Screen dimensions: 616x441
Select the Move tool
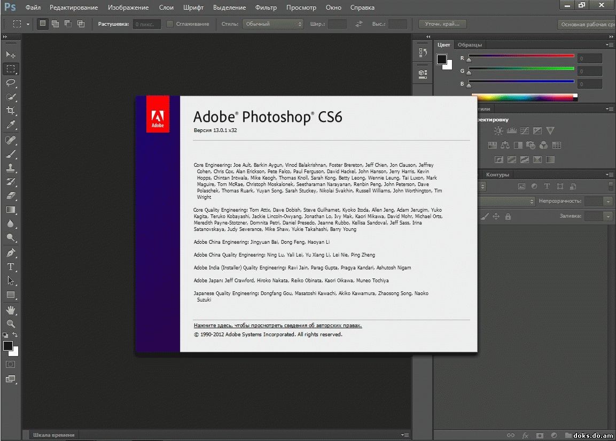point(11,55)
